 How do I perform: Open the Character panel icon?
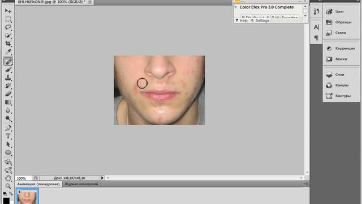click(316, 27)
